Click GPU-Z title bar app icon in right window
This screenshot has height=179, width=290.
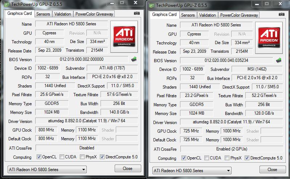(x=151, y=5)
